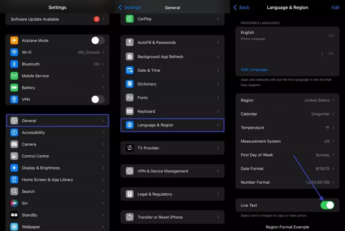This screenshot has height=231, width=345.
Task: Disable the Live Text toggle
Action: tap(327, 205)
